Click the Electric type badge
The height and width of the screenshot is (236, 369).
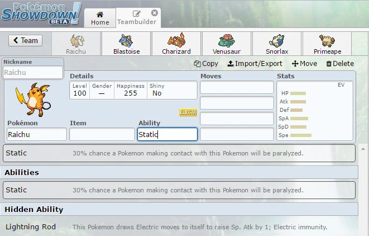[188, 112]
